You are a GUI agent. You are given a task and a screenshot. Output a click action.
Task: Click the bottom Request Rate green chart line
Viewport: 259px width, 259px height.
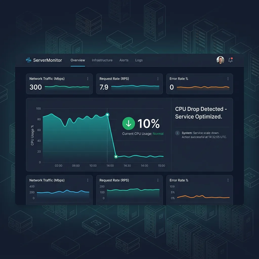pyautogui.click(x=133, y=190)
